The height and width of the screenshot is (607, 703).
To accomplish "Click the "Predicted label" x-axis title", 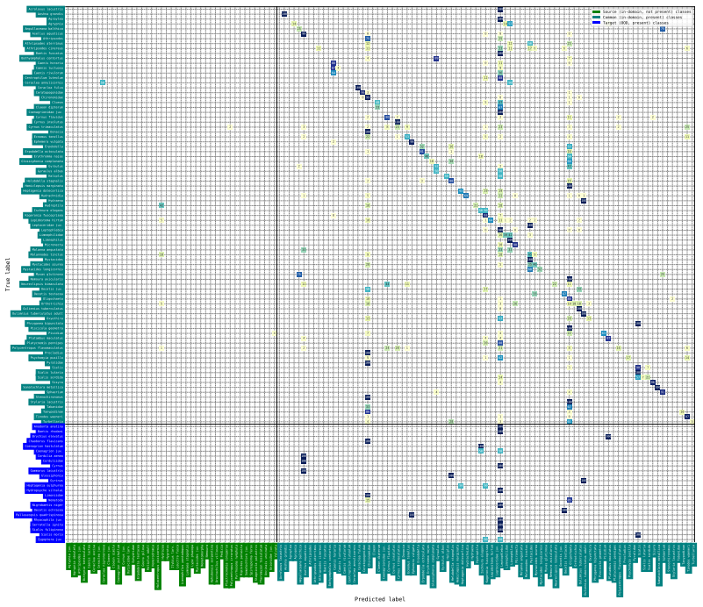I will coord(380,599).
